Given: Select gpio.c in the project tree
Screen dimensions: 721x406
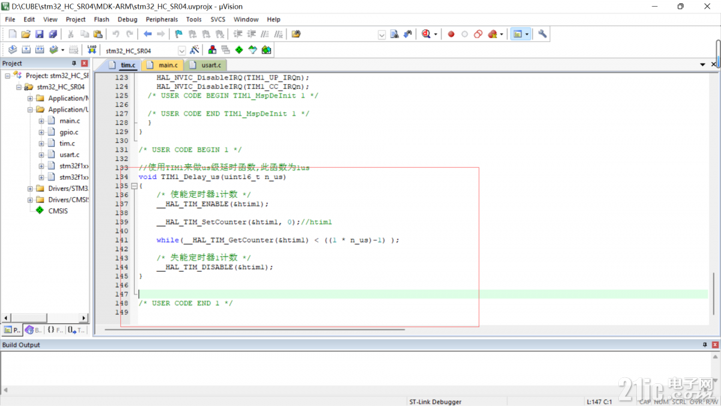Looking at the screenshot, I should point(69,132).
